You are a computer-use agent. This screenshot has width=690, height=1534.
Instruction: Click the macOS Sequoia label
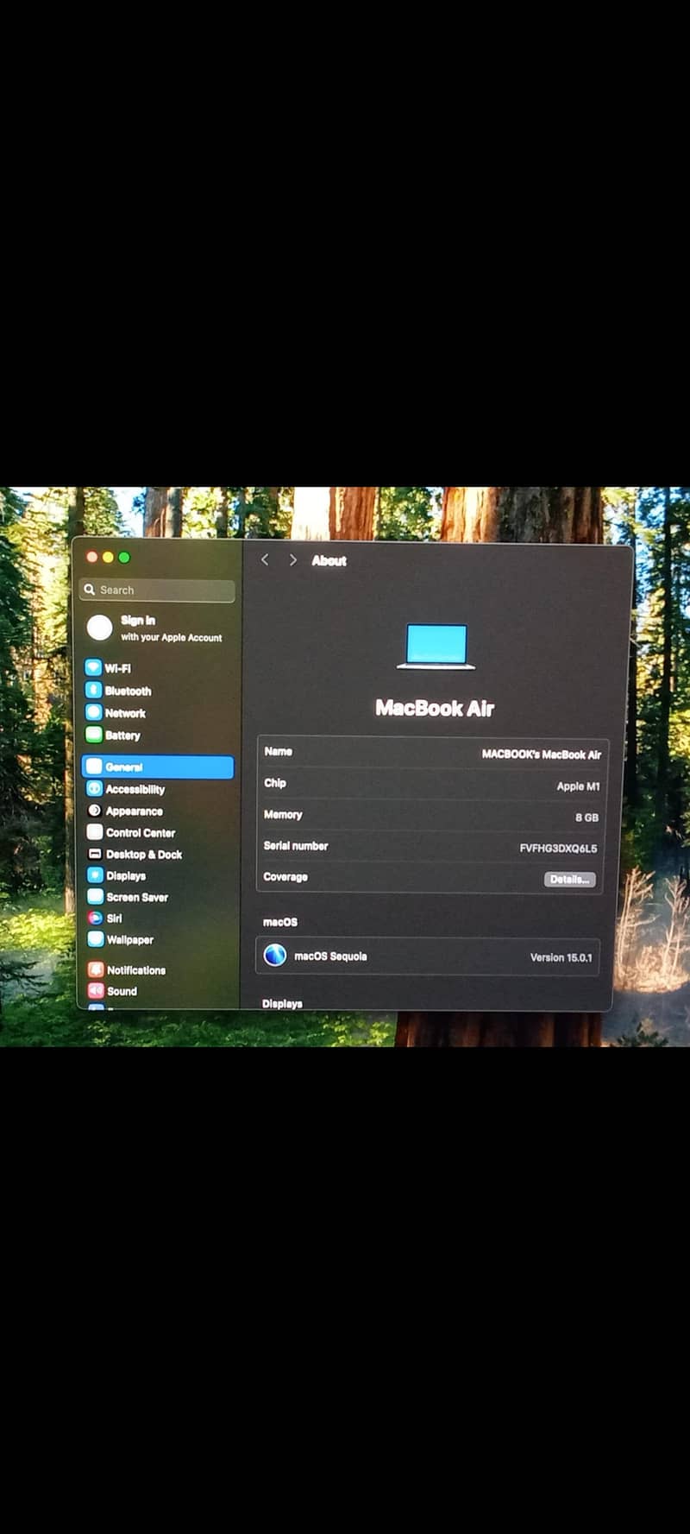[x=330, y=956]
